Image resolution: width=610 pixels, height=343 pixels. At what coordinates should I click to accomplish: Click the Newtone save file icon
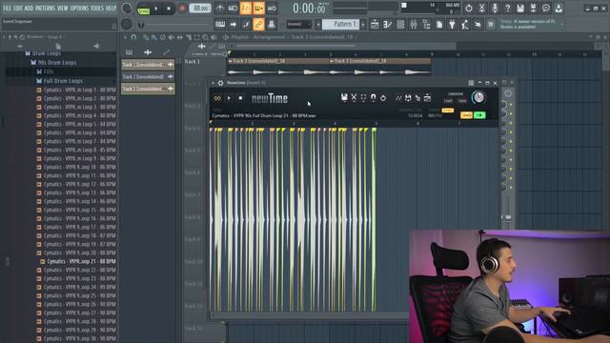point(344,97)
